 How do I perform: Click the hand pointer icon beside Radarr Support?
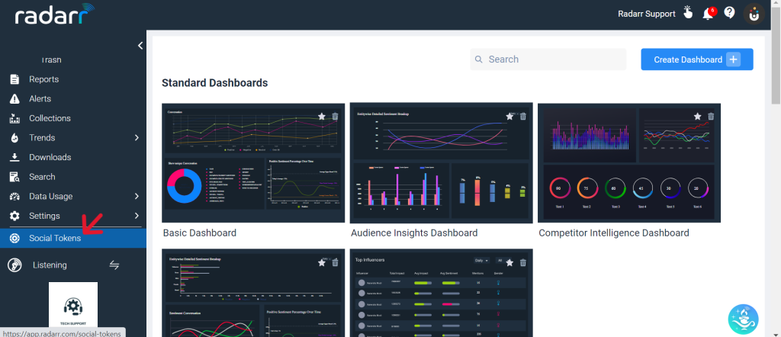tap(688, 12)
